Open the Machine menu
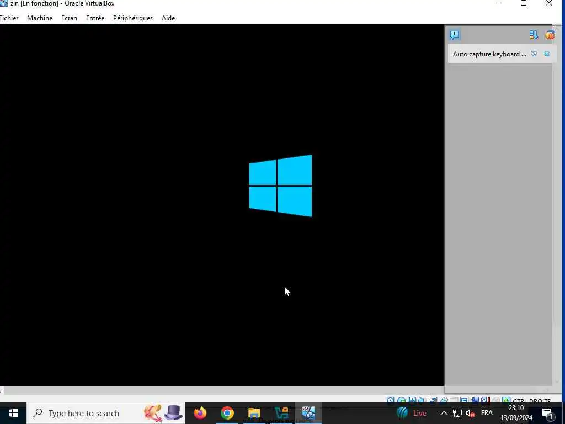 (40, 18)
